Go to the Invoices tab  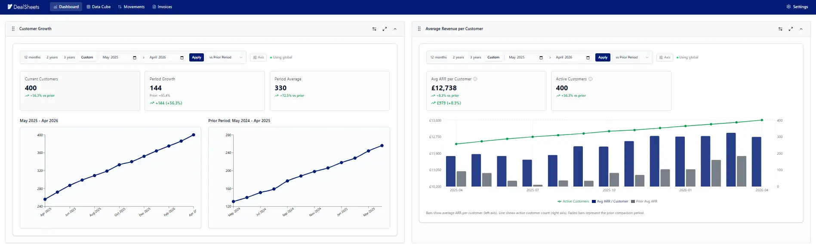162,7
